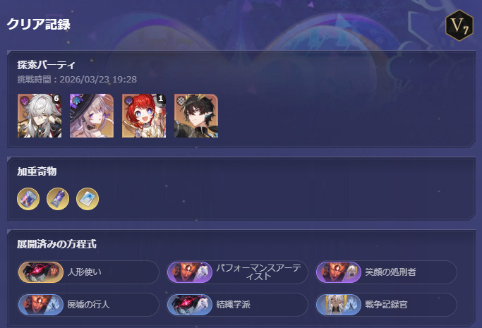Click the 結縄学派 equation icon
This screenshot has width=482, height=328.
click(190, 305)
